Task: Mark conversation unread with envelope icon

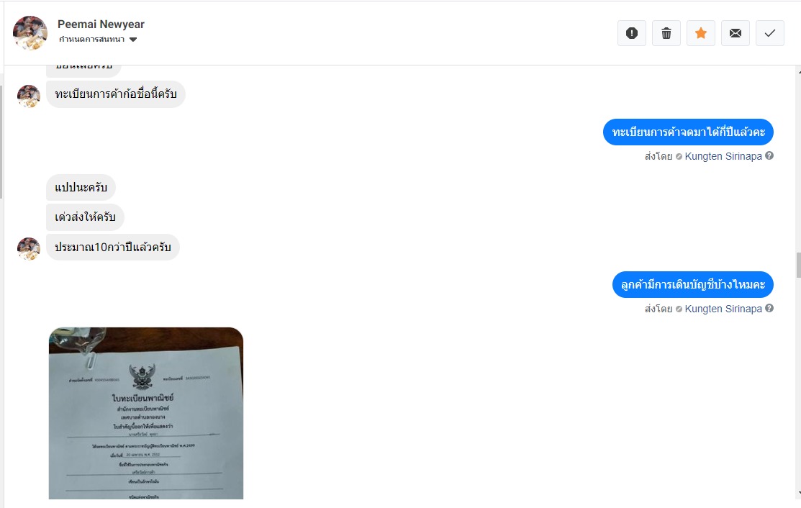Action: [735, 33]
